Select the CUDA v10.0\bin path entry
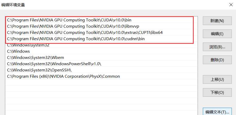Viewport: 236px width, 115px height. [71, 20]
